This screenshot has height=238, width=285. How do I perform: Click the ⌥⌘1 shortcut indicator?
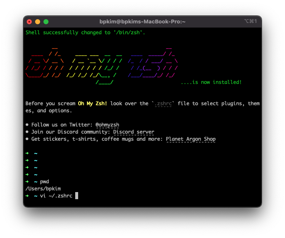tap(250, 21)
